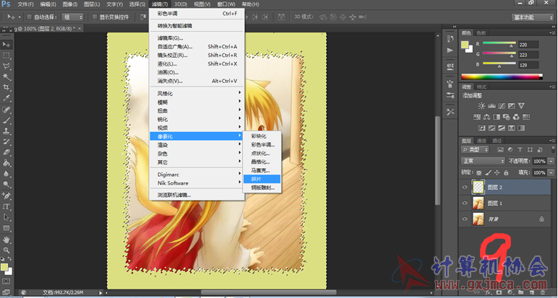
Task: Switch to 色板 tab
Action: point(481,33)
